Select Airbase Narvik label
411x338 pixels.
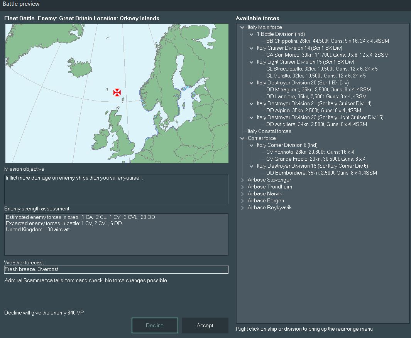(x=265, y=194)
